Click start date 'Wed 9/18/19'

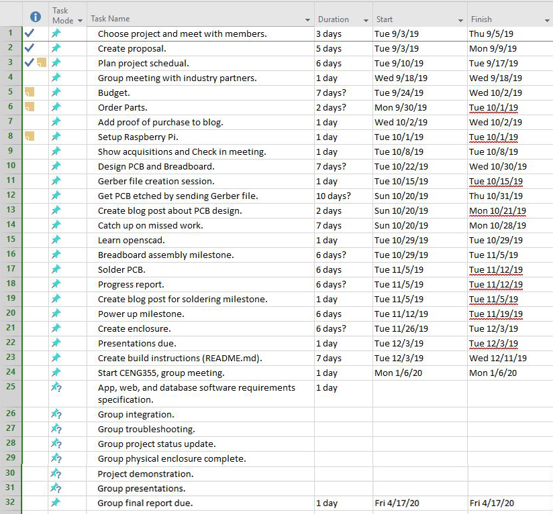[x=401, y=78]
